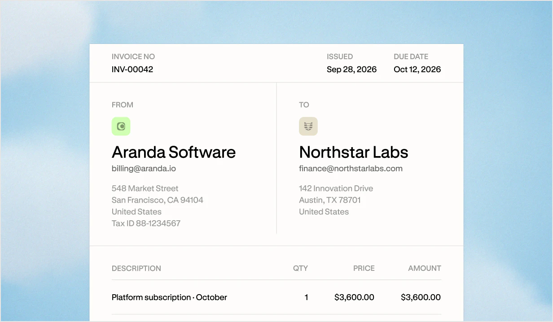Click the ISSUED label
The image size is (553, 322).
click(340, 57)
